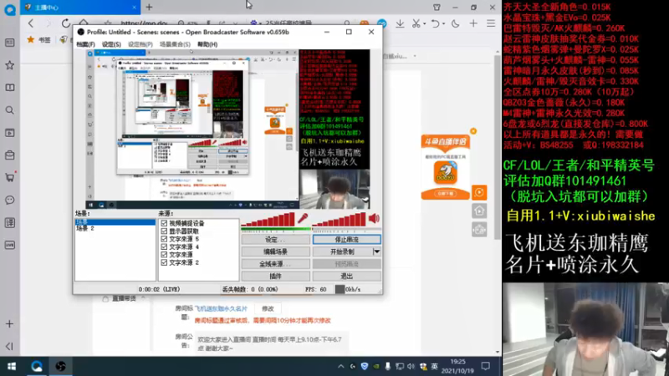Reload the page with the browser refresh icon
The height and width of the screenshot is (376, 669).
(x=66, y=23)
